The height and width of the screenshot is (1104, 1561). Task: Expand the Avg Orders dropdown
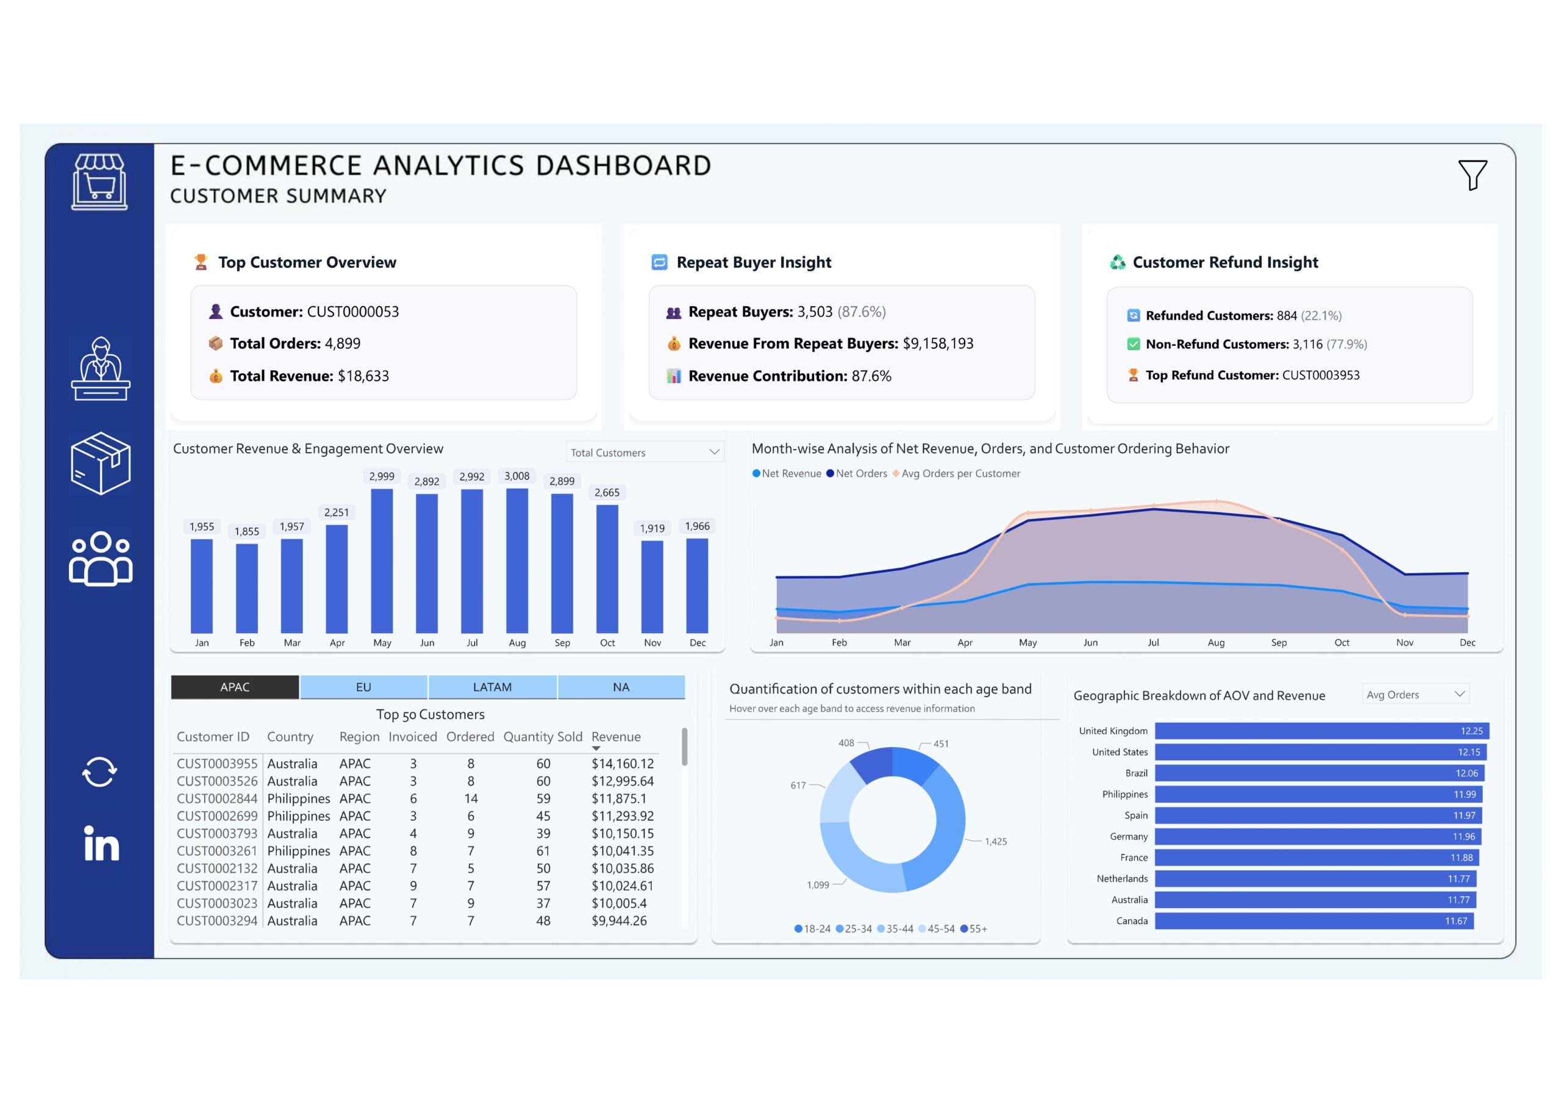1459,695
